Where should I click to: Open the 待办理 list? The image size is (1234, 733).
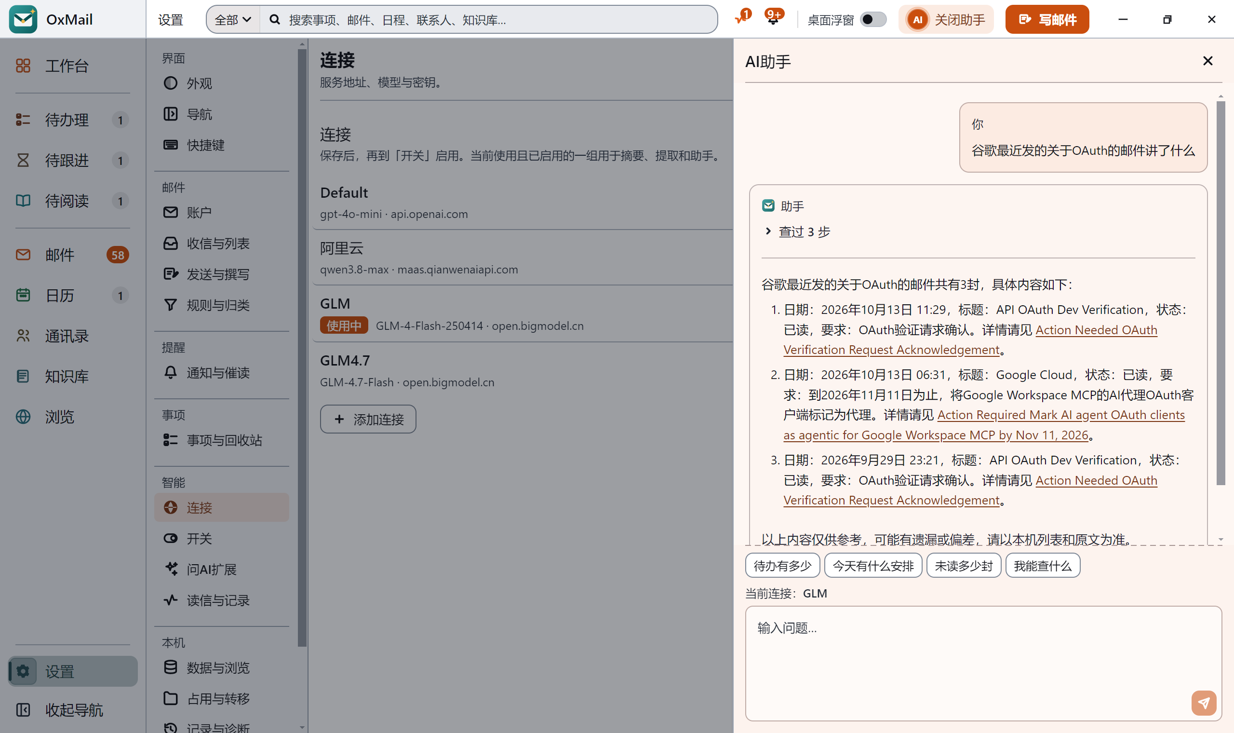click(x=73, y=120)
